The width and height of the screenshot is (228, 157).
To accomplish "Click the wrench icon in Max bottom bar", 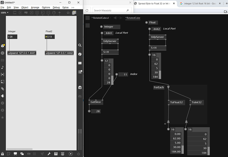I will pyautogui.click(x=49, y=154).
